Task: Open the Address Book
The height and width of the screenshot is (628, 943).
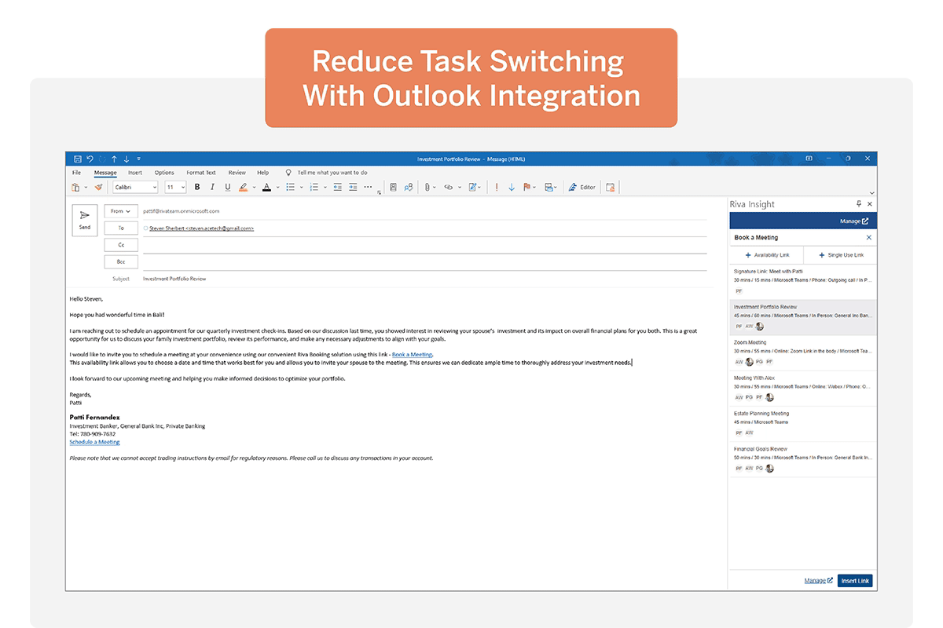Action: click(x=394, y=187)
